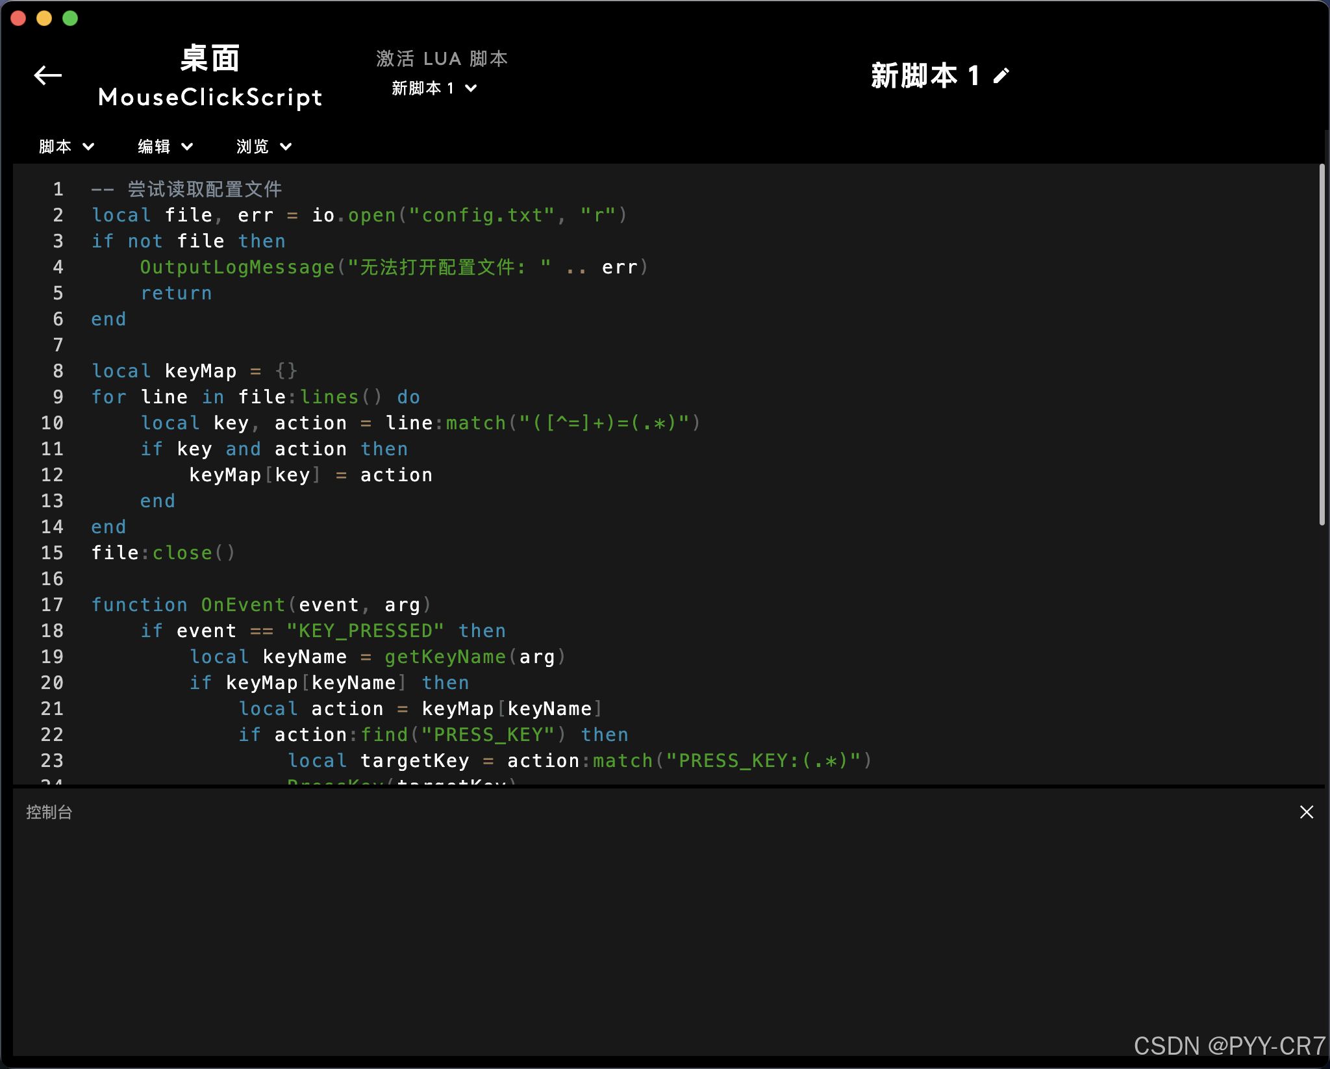1330x1069 pixels.
Task: Click the pencil rename icon
Action: (1001, 76)
